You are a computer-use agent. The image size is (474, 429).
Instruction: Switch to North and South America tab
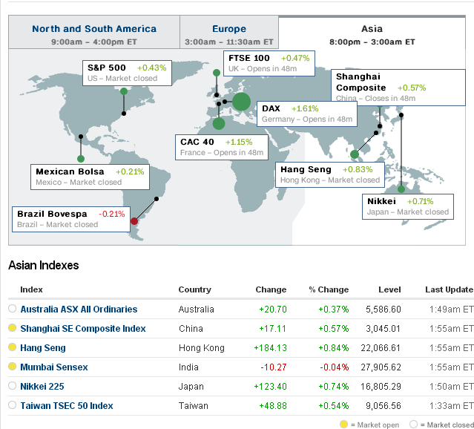pyautogui.click(x=94, y=32)
